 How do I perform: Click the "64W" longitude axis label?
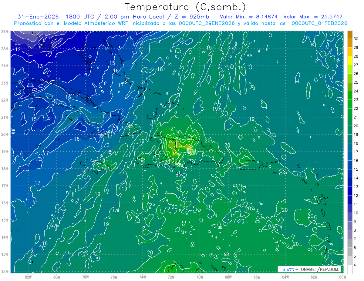(x=285, y=277)
